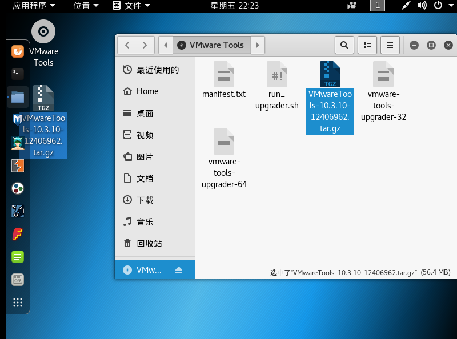This screenshot has width=457, height=339.
Task: Open the red F application from the dock
Action: coord(17,234)
